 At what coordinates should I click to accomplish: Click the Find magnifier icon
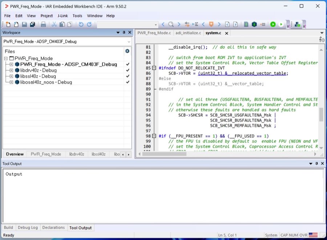click(x=171, y=24)
